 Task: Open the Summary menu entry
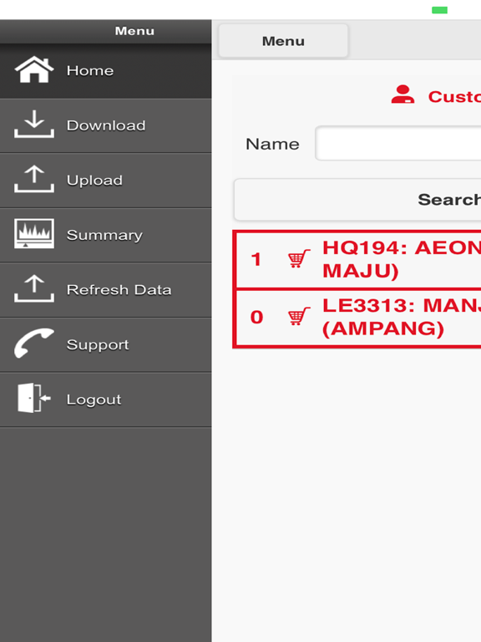pyautogui.click(x=105, y=236)
